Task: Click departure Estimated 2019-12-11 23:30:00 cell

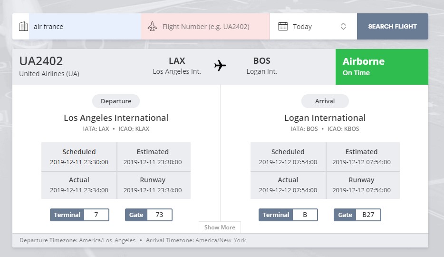Action: click(154, 157)
